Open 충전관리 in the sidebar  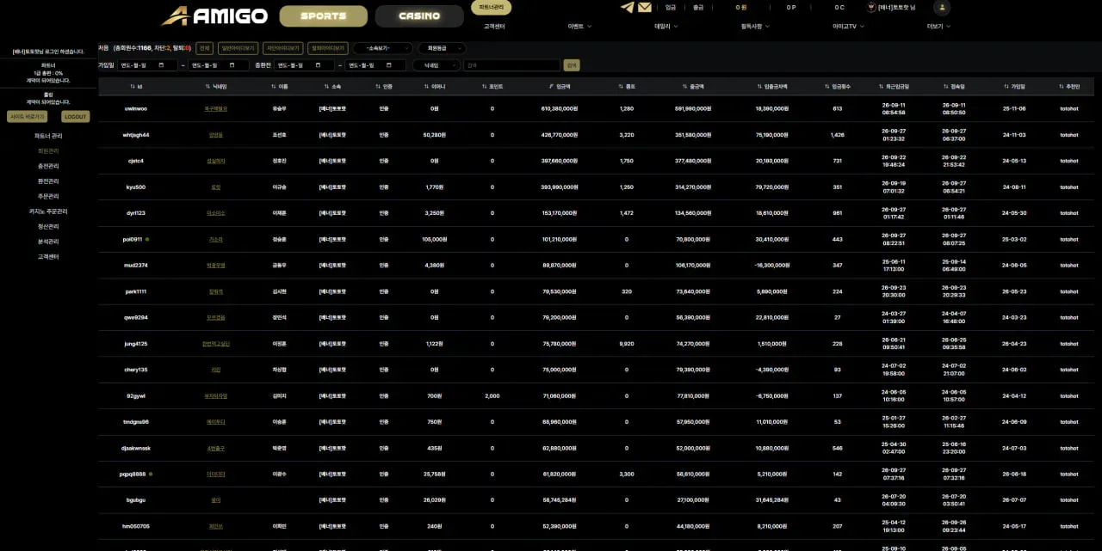tap(47, 166)
